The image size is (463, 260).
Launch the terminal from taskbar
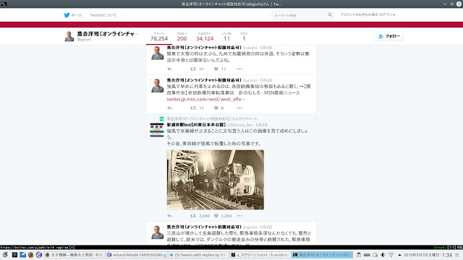[x=14, y=255]
